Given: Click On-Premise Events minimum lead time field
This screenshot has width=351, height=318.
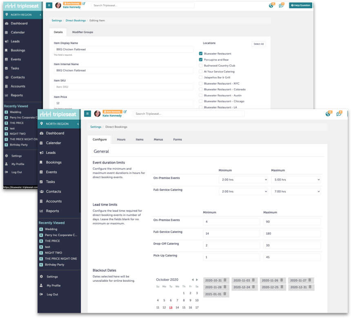Looking at the screenshot, I should click(231, 222).
